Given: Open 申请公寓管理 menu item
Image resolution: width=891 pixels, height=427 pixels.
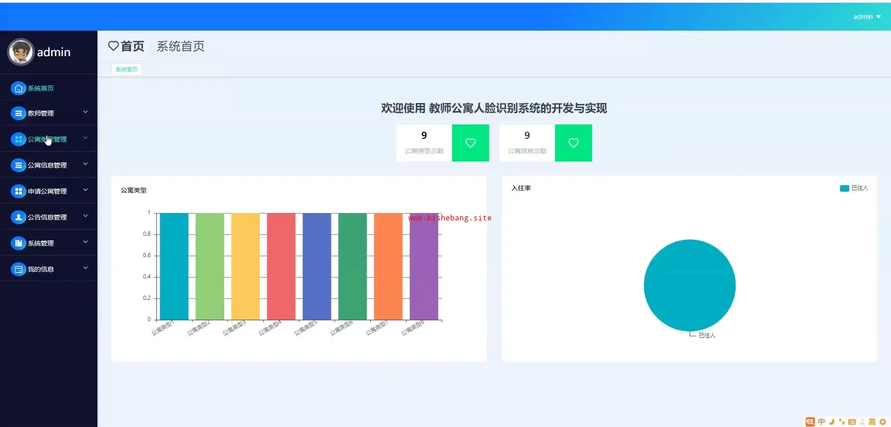Looking at the screenshot, I should tap(47, 191).
